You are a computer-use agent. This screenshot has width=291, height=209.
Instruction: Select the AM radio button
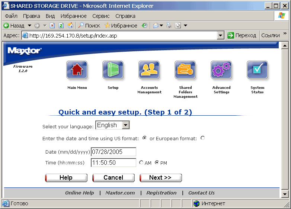[x=141, y=163]
